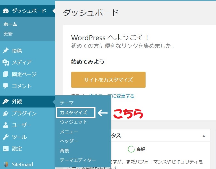The height and width of the screenshot is (169, 216).
Task: Open the 投稿 menu
Action: click(x=28, y=51)
